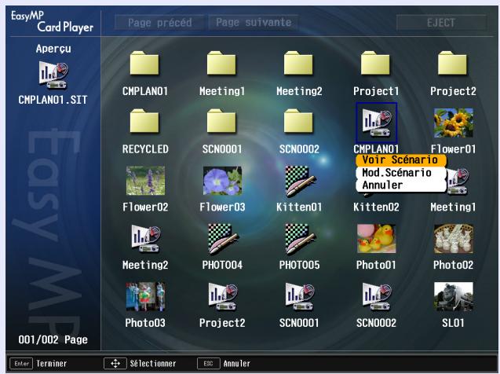This screenshot has height=374, width=500.
Task: Select the Project2 scenario file icon
Action: (223, 297)
